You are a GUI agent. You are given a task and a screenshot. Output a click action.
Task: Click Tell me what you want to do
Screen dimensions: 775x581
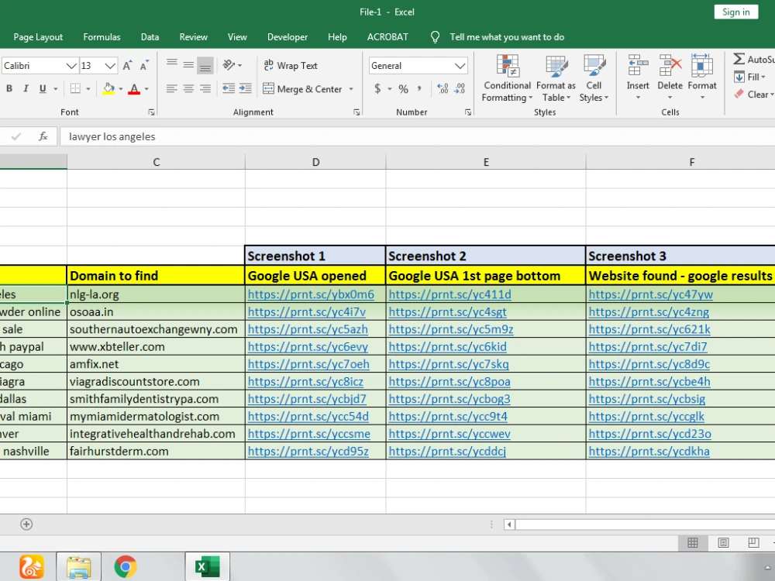coord(507,37)
